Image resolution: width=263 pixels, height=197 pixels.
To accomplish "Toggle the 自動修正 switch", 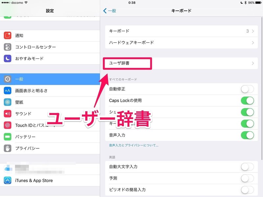I will coord(248,89).
